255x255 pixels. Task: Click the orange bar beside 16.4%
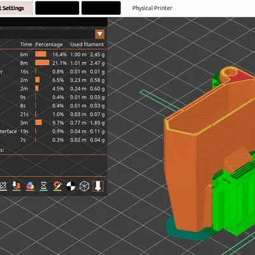(41, 54)
